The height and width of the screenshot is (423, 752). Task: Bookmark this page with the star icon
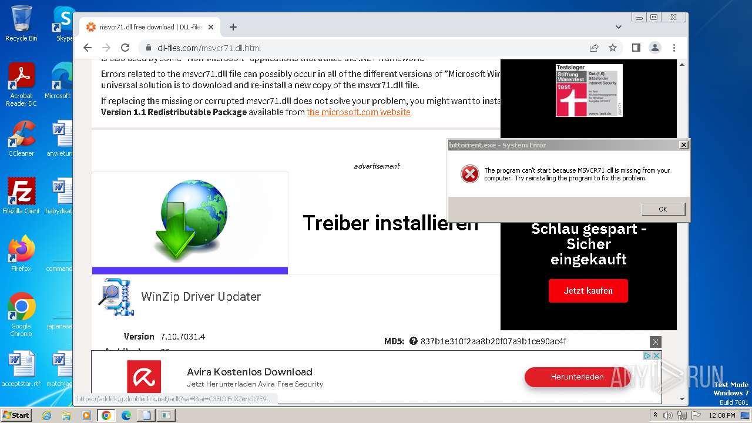(x=613, y=48)
